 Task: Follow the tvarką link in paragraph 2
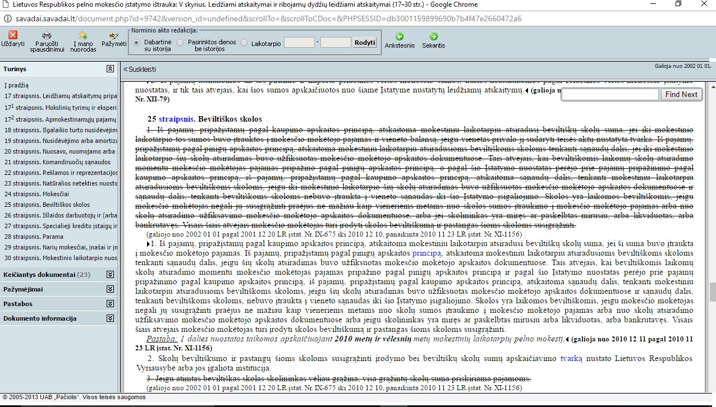tap(571, 358)
